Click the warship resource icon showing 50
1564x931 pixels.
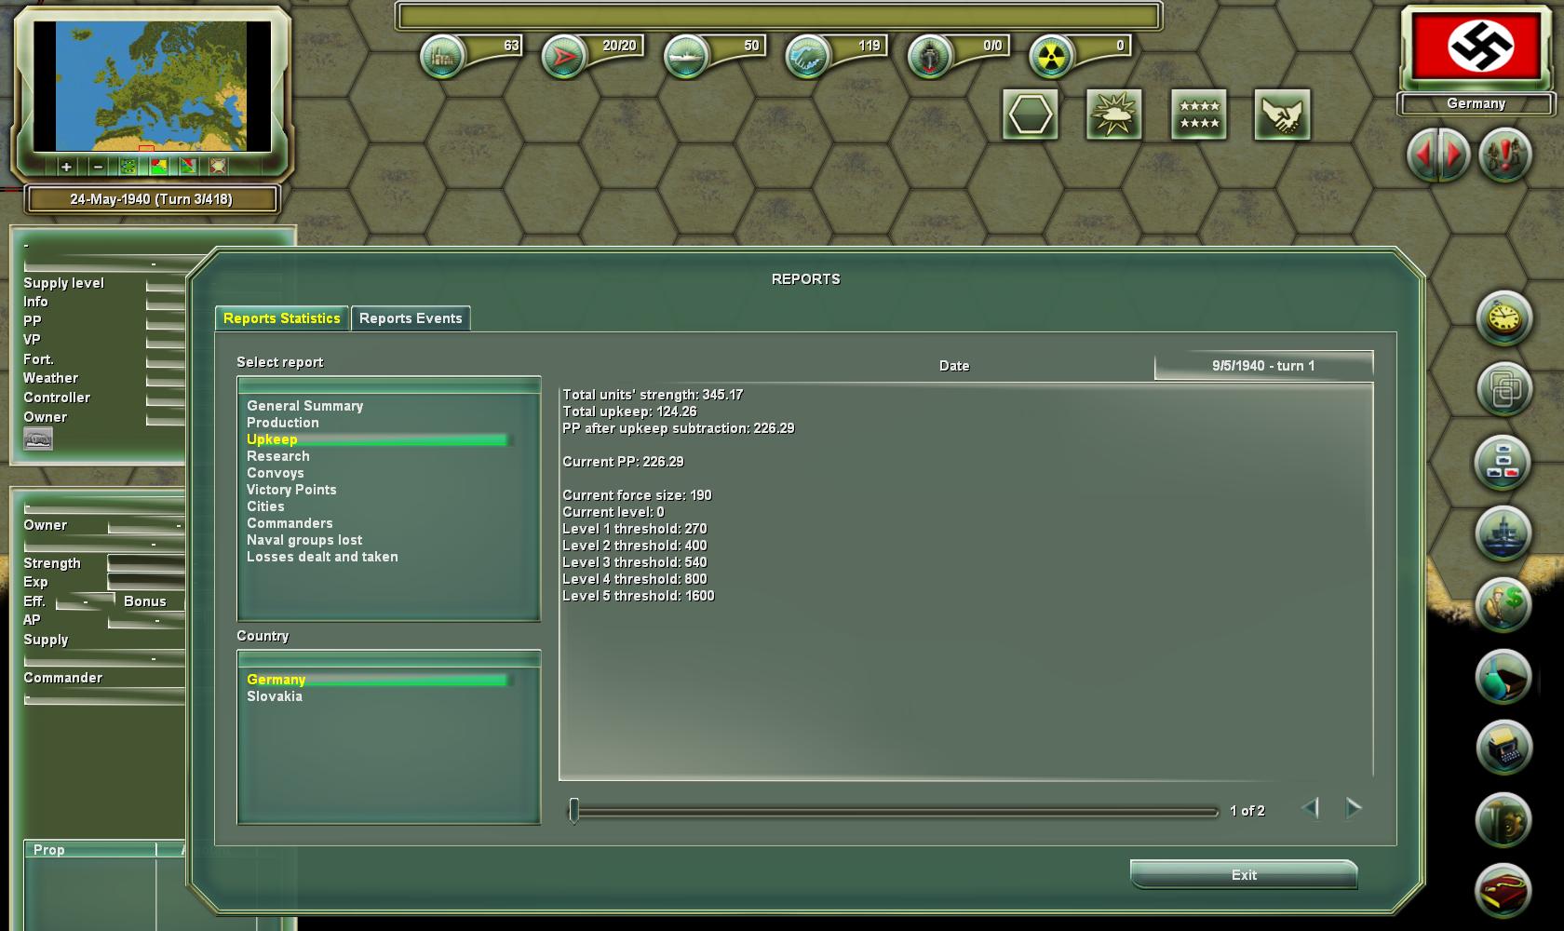(x=686, y=57)
